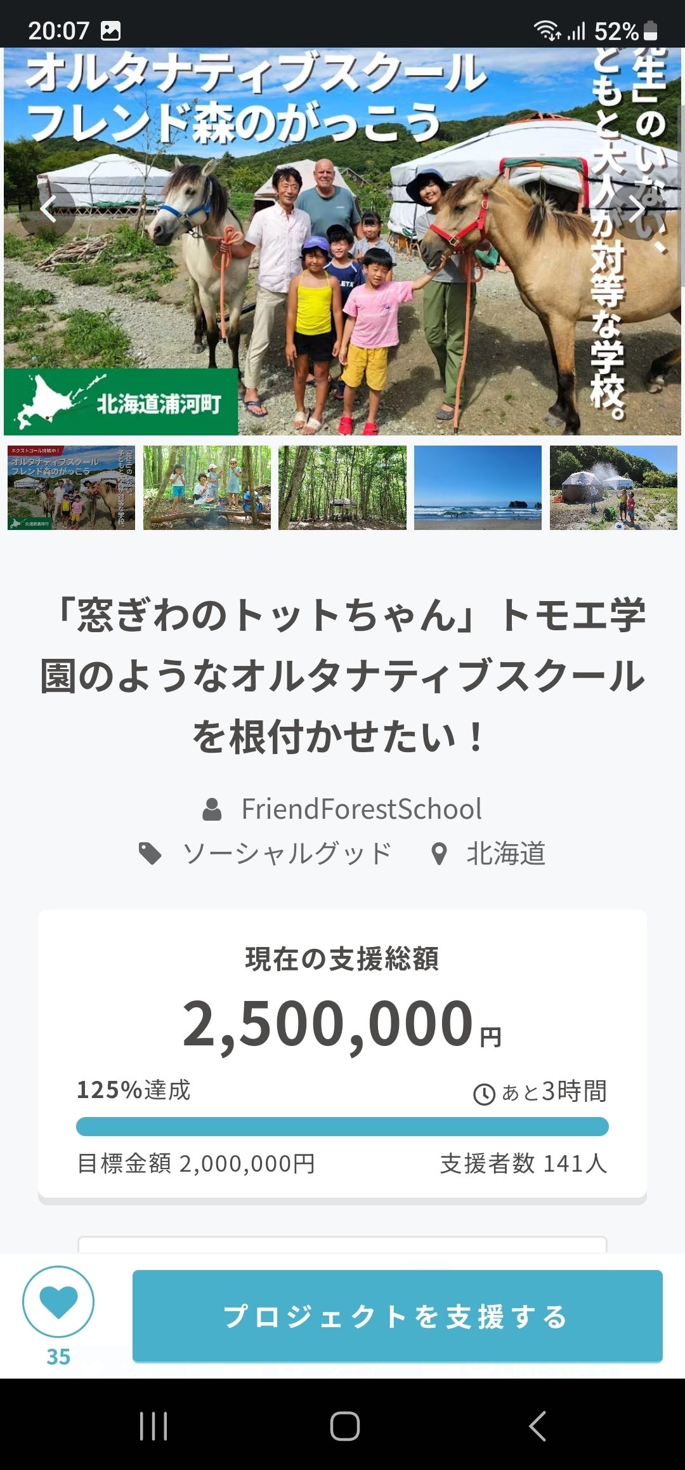Tap the ソーシャルグッド category tag
Image resolution: width=685 pixels, height=1470 pixels.
coord(287,854)
